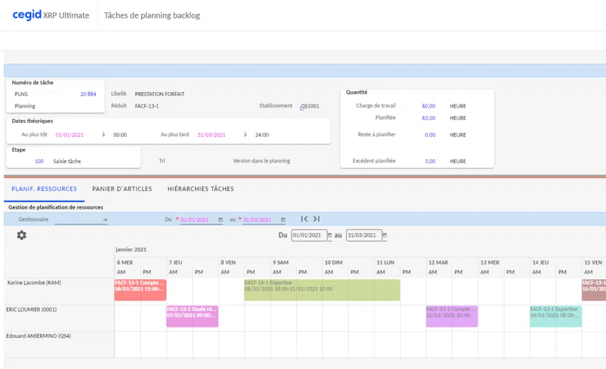The height and width of the screenshot is (369, 606).
Task: Open task number 20 884 link
Action: 88,94
